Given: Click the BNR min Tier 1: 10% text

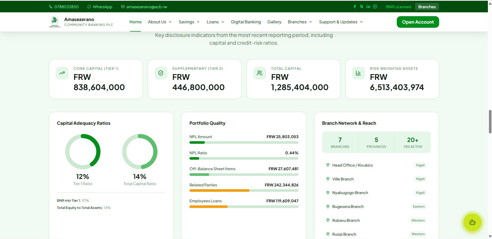Looking at the screenshot, I should tap(73, 200).
